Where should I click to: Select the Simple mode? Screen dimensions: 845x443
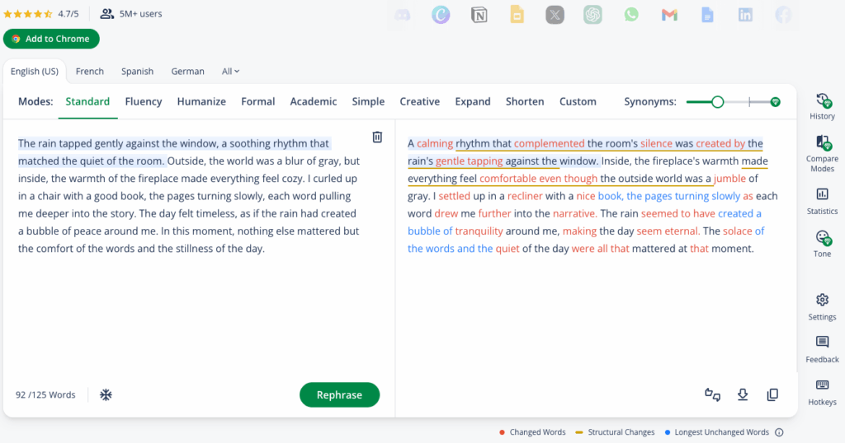point(368,101)
